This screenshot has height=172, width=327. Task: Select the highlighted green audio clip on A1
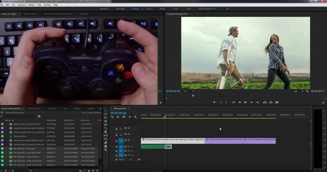pos(168,147)
